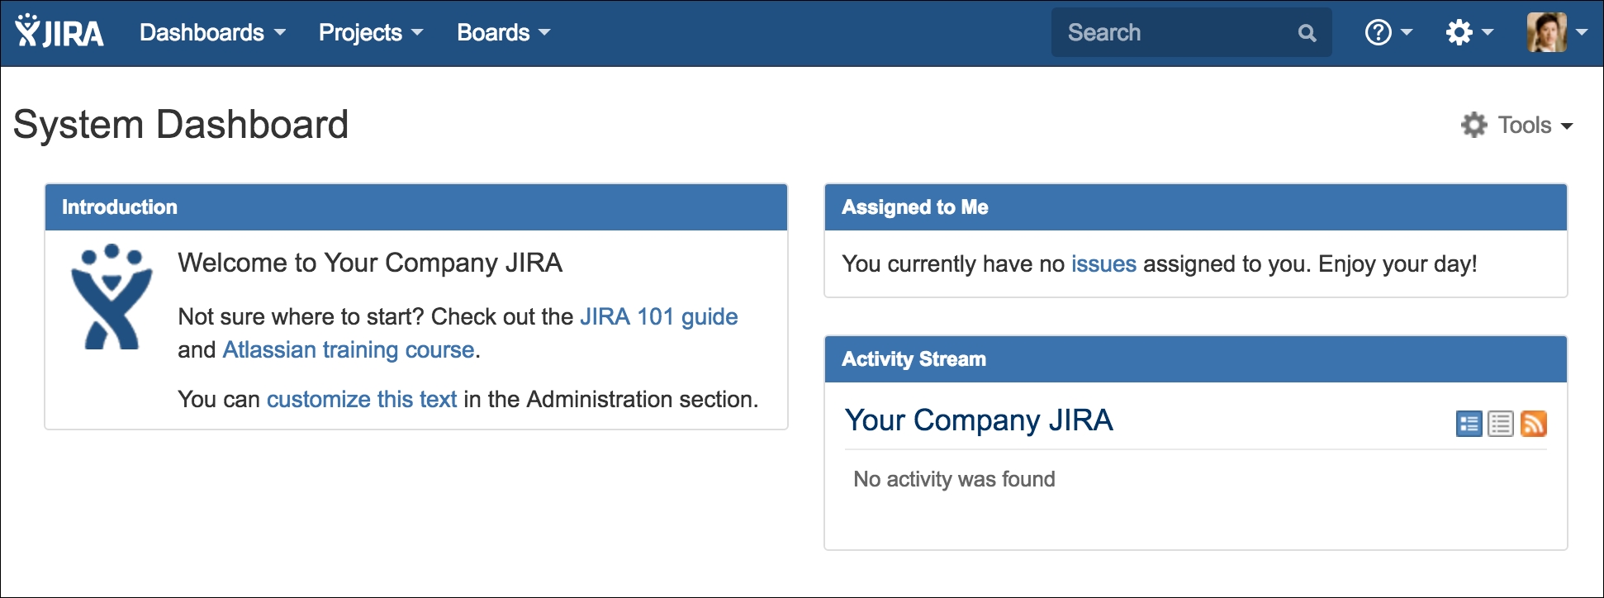This screenshot has width=1604, height=598.
Task: Open the issues link in Assigned to Me
Action: tap(1103, 263)
